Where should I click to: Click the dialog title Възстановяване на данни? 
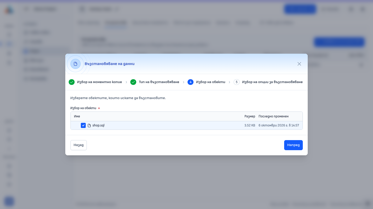coord(110,64)
